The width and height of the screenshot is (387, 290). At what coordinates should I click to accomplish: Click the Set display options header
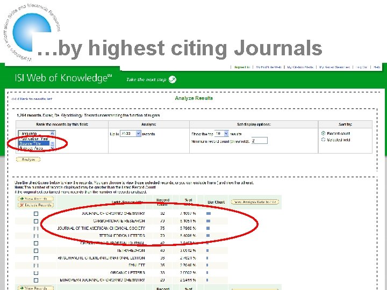click(254, 125)
